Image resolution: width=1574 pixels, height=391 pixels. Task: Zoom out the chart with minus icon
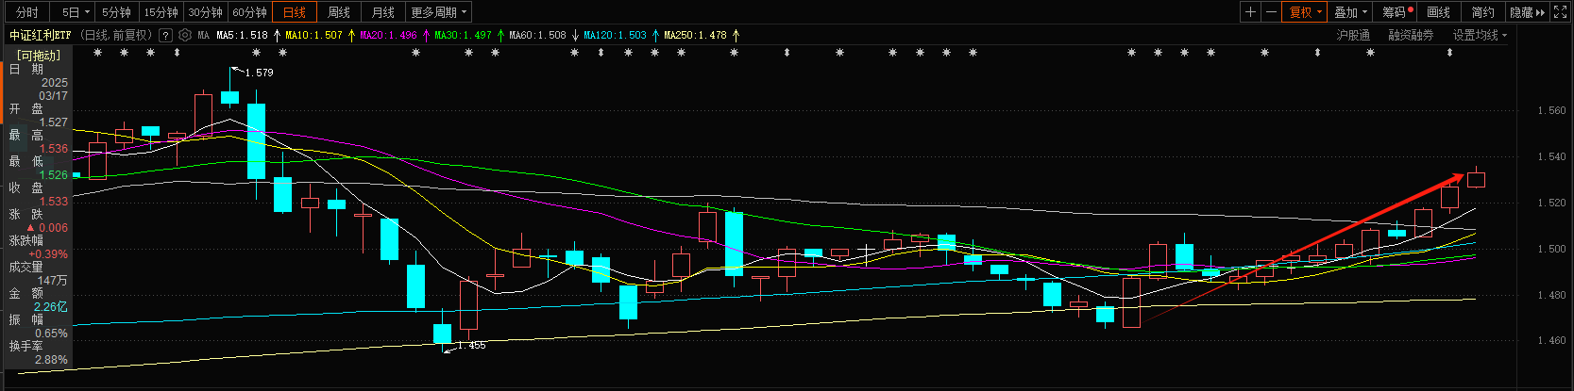click(1271, 12)
